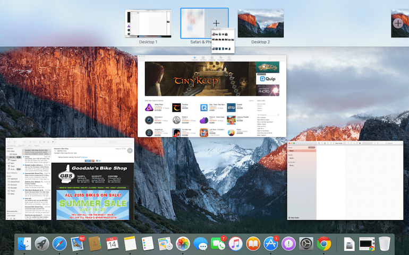Open Contacts address book in Dock
Image resolution: width=409 pixels, height=255 pixels.
point(95,244)
